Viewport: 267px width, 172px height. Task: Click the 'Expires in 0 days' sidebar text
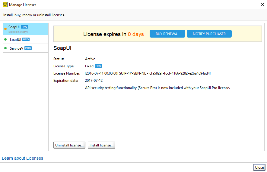tap(18, 32)
